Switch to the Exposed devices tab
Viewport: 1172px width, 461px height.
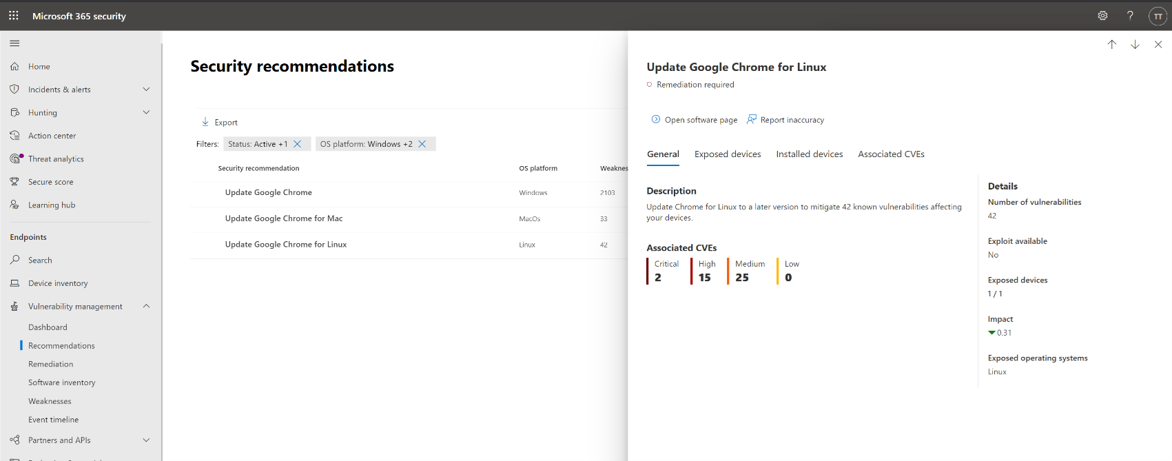tap(728, 154)
